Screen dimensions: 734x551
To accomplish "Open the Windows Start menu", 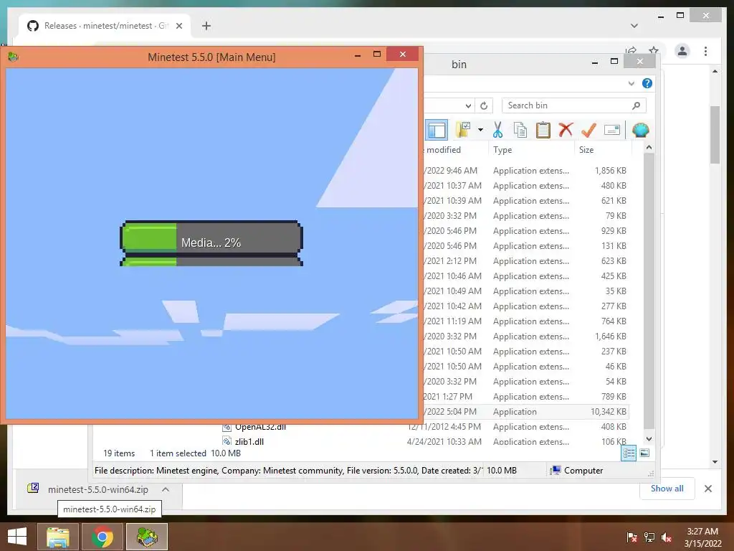I will 17,537.
